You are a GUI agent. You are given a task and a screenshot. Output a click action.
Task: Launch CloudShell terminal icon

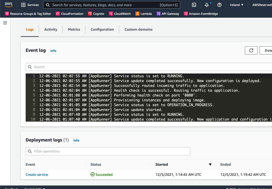[194, 5]
